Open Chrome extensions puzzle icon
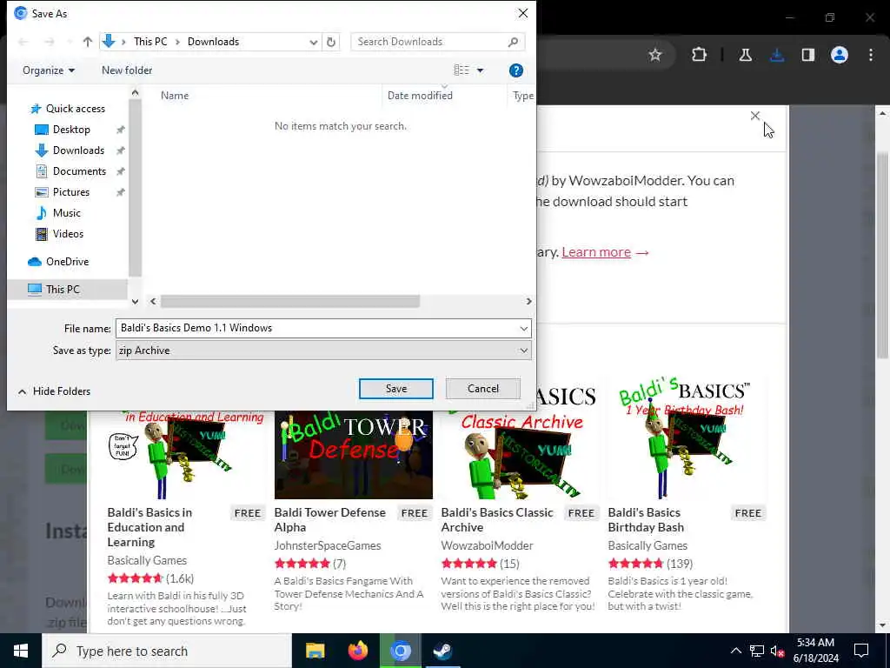Screen dimensions: 890x668 coord(700,55)
